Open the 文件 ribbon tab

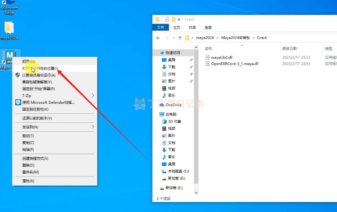(x=160, y=27)
